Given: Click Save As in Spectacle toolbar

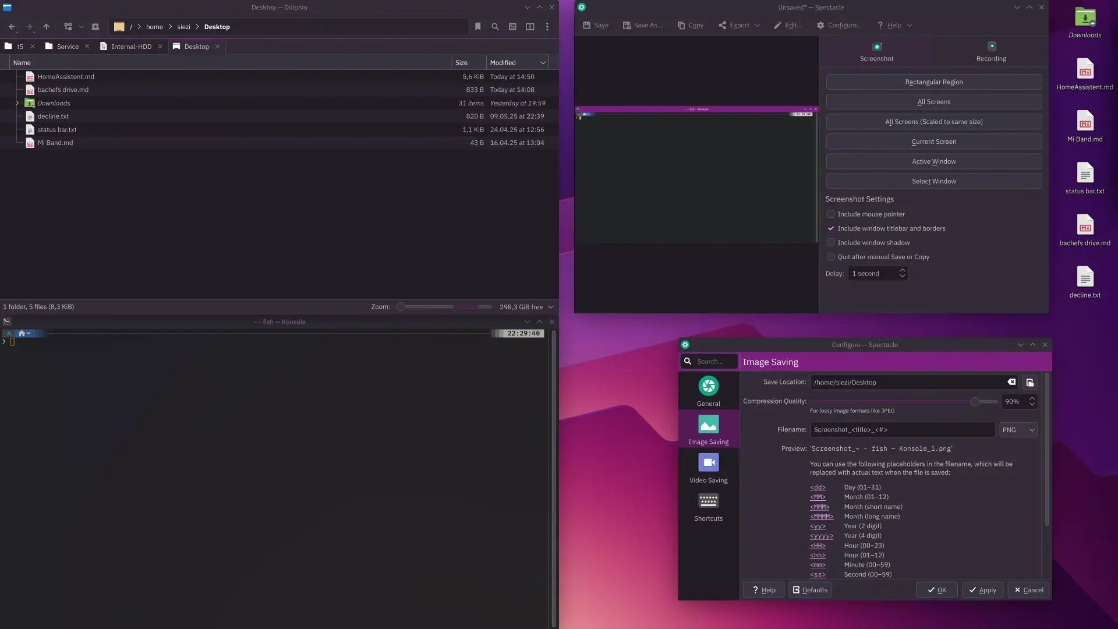Looking at the screenshot, I should [643, 25].
